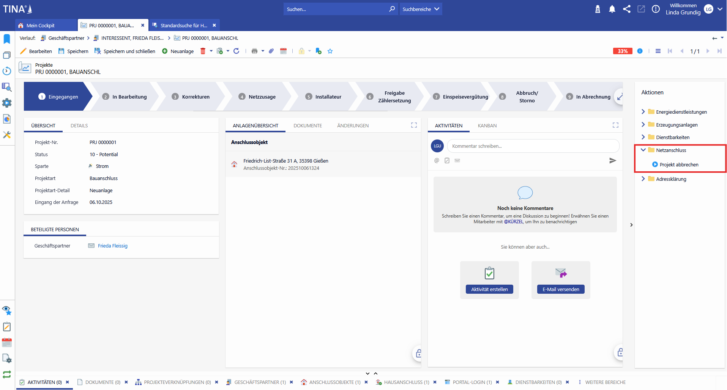Viewport: 727px width, 390px height.
Task: Click the print icon in toolbar
Action: point(254,51)
